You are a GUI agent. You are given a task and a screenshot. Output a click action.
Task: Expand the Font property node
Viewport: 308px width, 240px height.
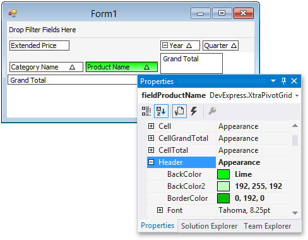pos(160,210)
